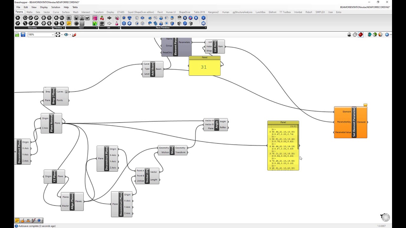Toggle the red shaded preview mode
406x228 pixels.
click(x=361, y=35)
